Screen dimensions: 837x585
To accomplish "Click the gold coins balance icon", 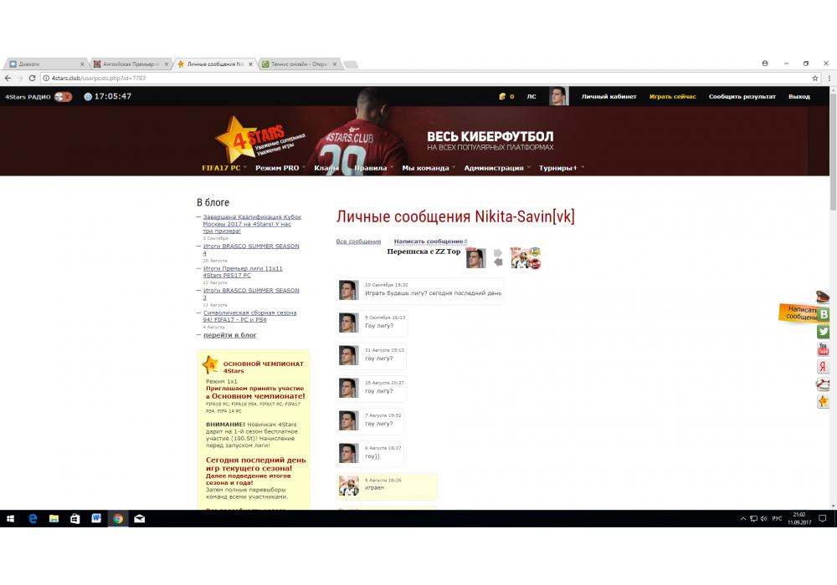I will (x=502, y=97).
